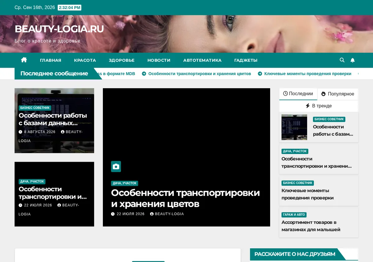Select 'АВТОТЕМАТИКА' in navigation bar
Image resolution: width=373 pixels, height=262 pixels.
(x=202, y=60)
